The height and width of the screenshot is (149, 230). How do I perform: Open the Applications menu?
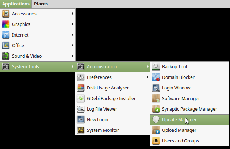point(16,4)
